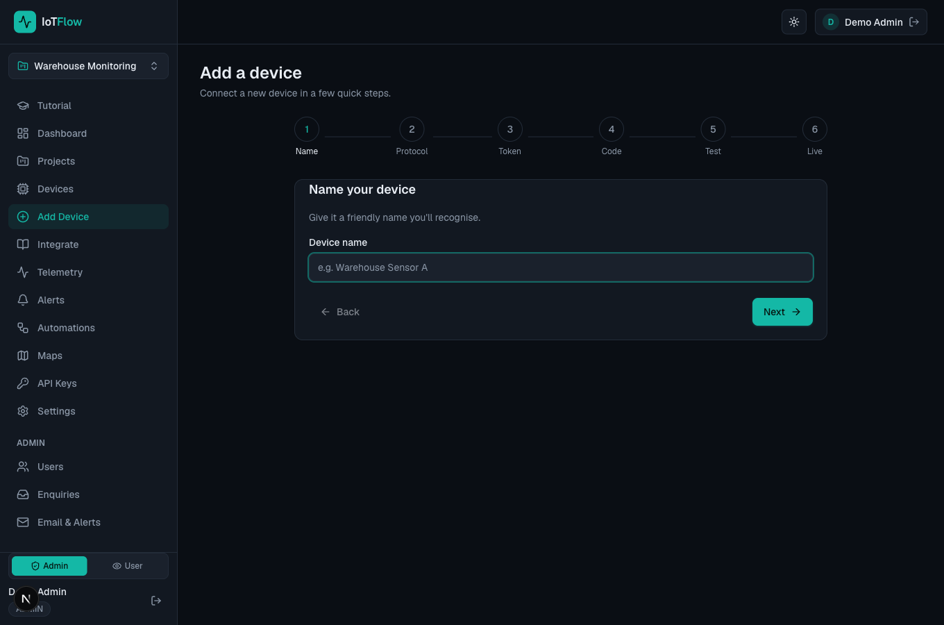This screenshot has height=625, width=944.
Task: Open Maps in the sidebar
Action: pos(88,356)
